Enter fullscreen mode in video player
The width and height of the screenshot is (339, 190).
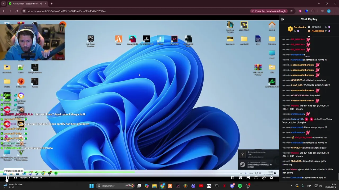click(x=256, y=178)
